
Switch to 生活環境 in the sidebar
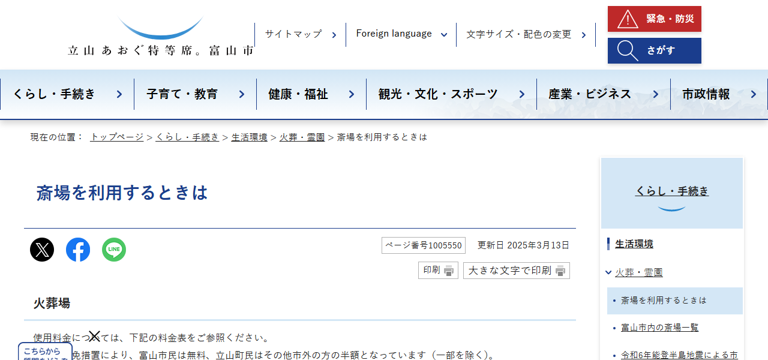coord(634,244)
